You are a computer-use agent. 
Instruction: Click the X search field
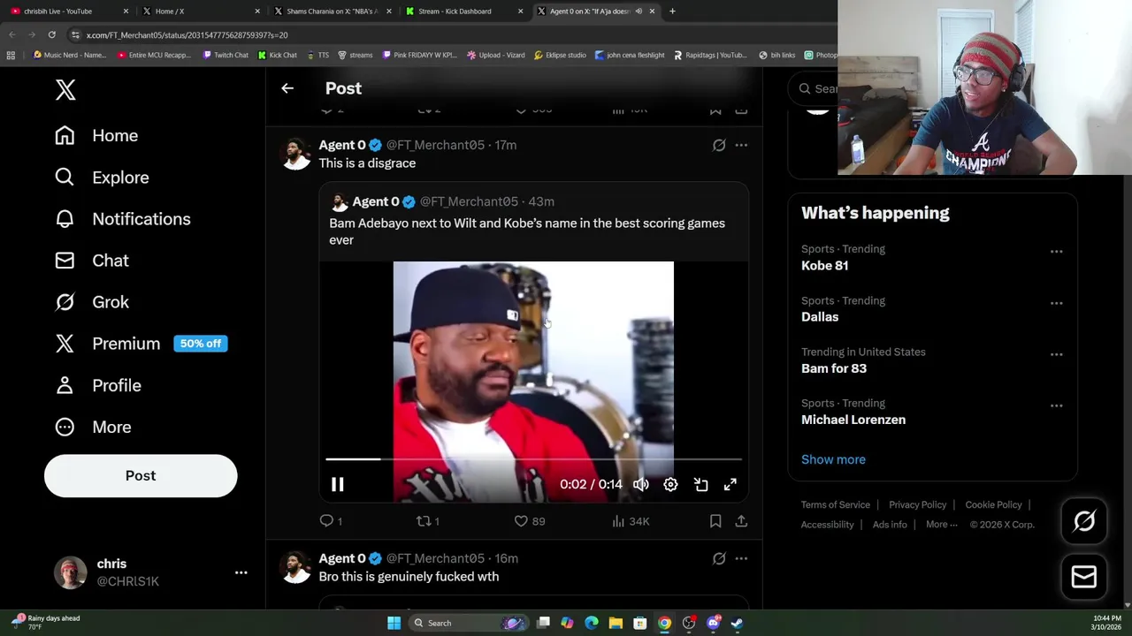[814, 88]
